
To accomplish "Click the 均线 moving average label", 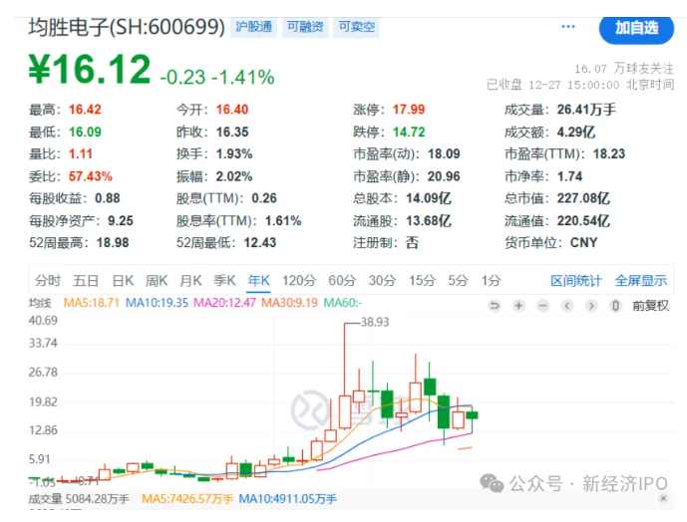I will pyautogui.click(x=40, y=303).
